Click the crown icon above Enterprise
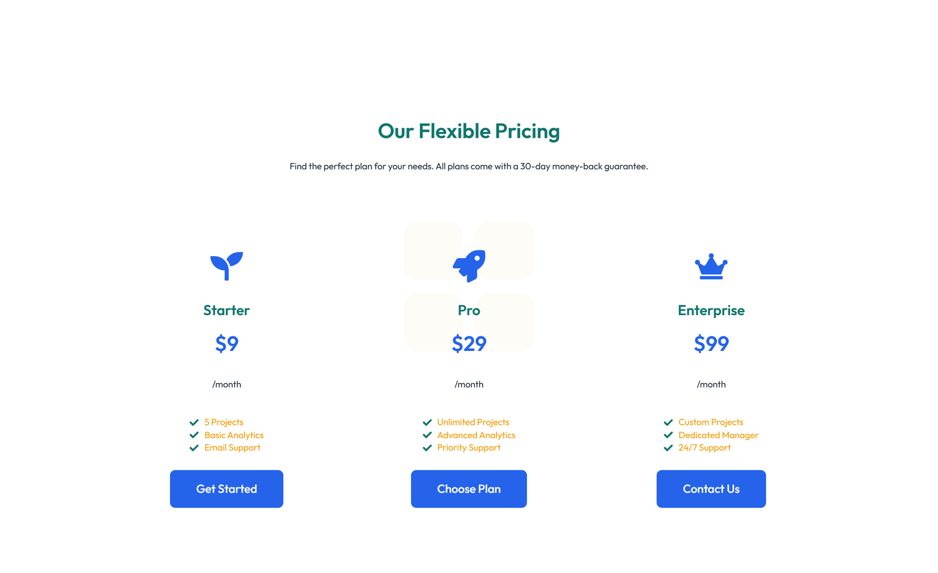938x573 pixels. tap(711, 267)
